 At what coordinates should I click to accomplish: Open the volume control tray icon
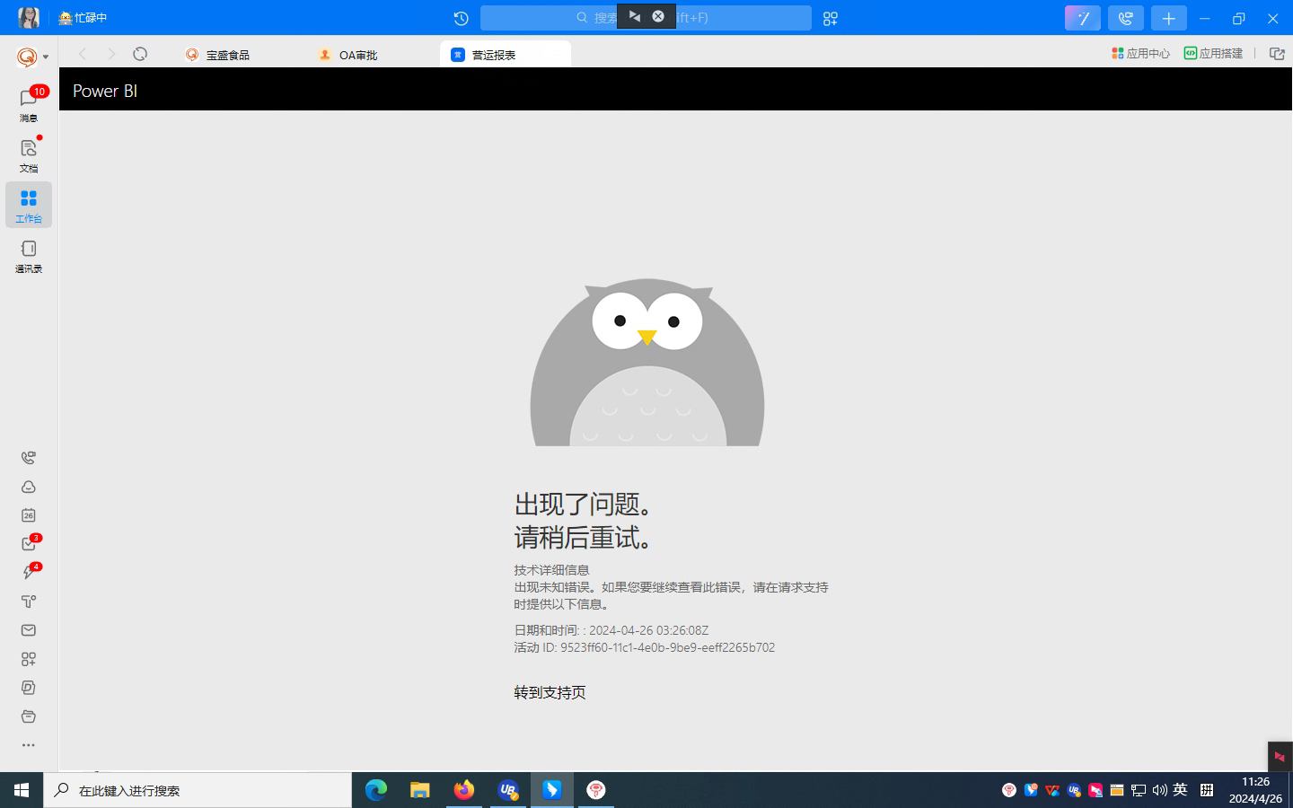(1159, 790)
